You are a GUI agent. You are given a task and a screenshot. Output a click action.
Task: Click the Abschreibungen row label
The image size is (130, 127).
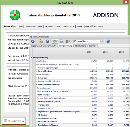[43, 95]
